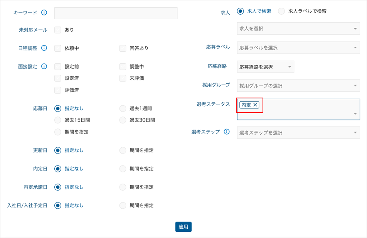Check the 評価済 checkbox
This screenshot has height=238, width=367.
pos(58,90)
